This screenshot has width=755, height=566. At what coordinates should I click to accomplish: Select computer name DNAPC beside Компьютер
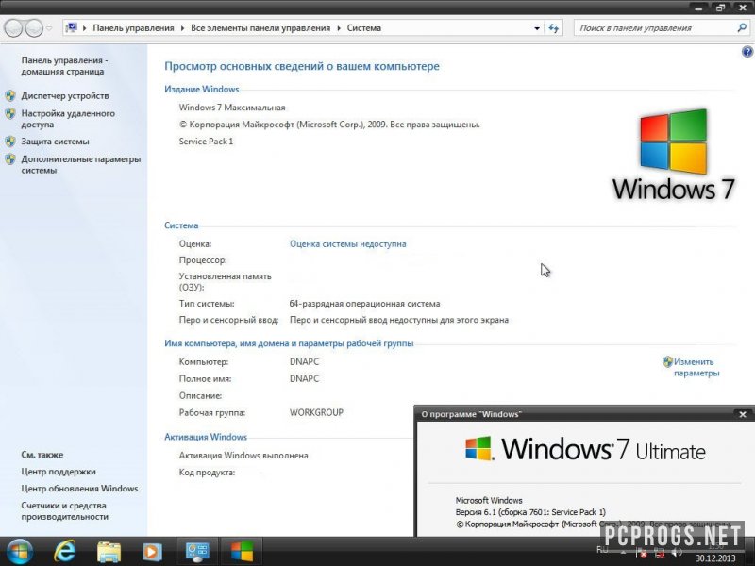click(304, 362)
